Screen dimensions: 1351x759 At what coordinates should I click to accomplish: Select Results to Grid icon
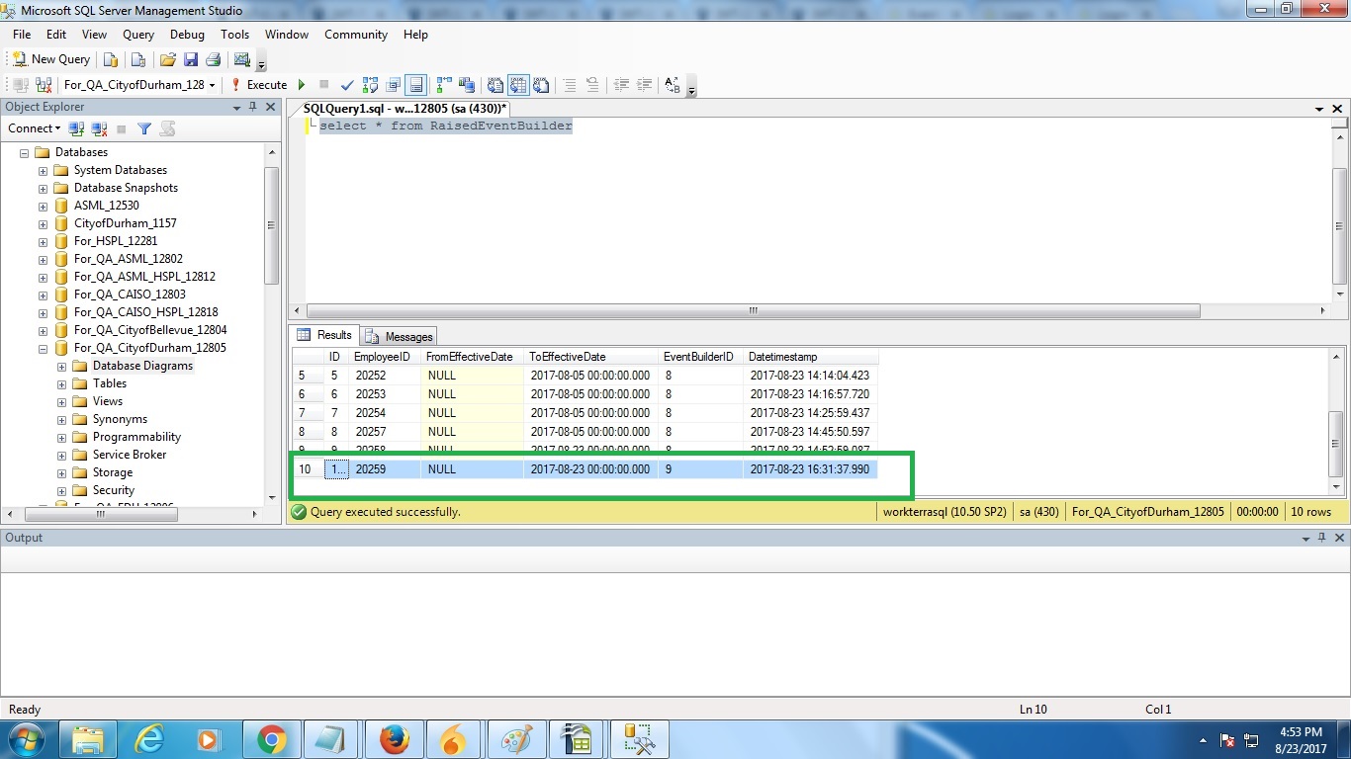(518, 85)
